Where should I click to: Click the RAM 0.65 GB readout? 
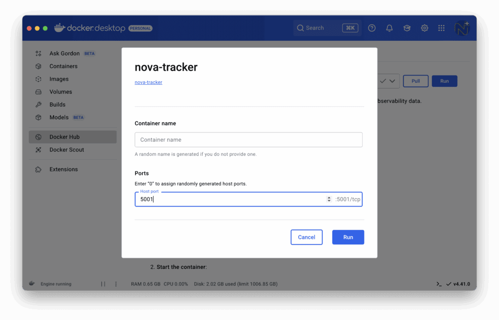pos(146,284)
